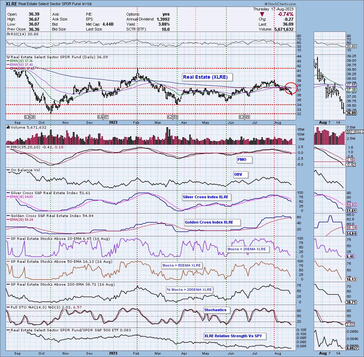This screenshot has width=364, height=357.
Task: Click the Prev Close value 36.36
Action: (34, 29)
